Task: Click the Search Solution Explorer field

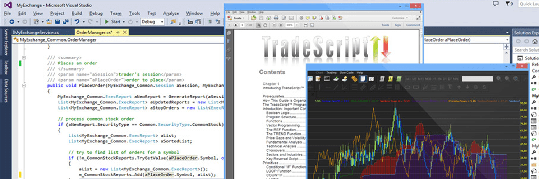Action: click(x=526, y=50)
